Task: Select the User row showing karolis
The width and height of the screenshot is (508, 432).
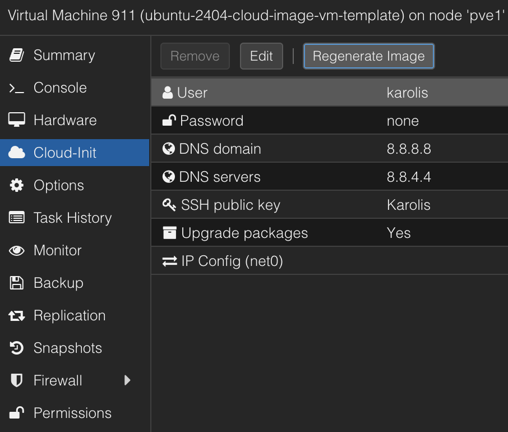Action: coord(329,93)
